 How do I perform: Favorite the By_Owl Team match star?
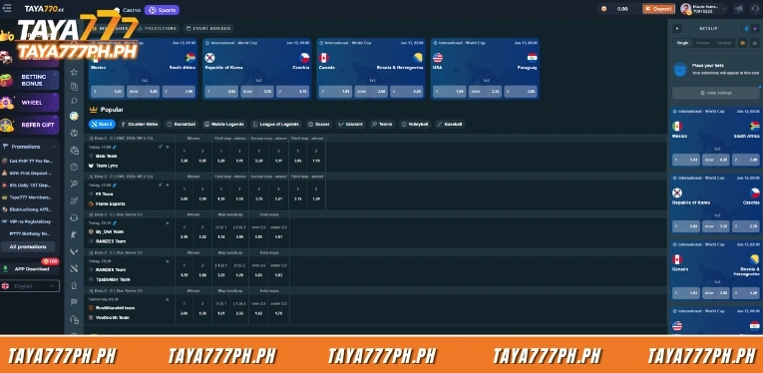168,222
